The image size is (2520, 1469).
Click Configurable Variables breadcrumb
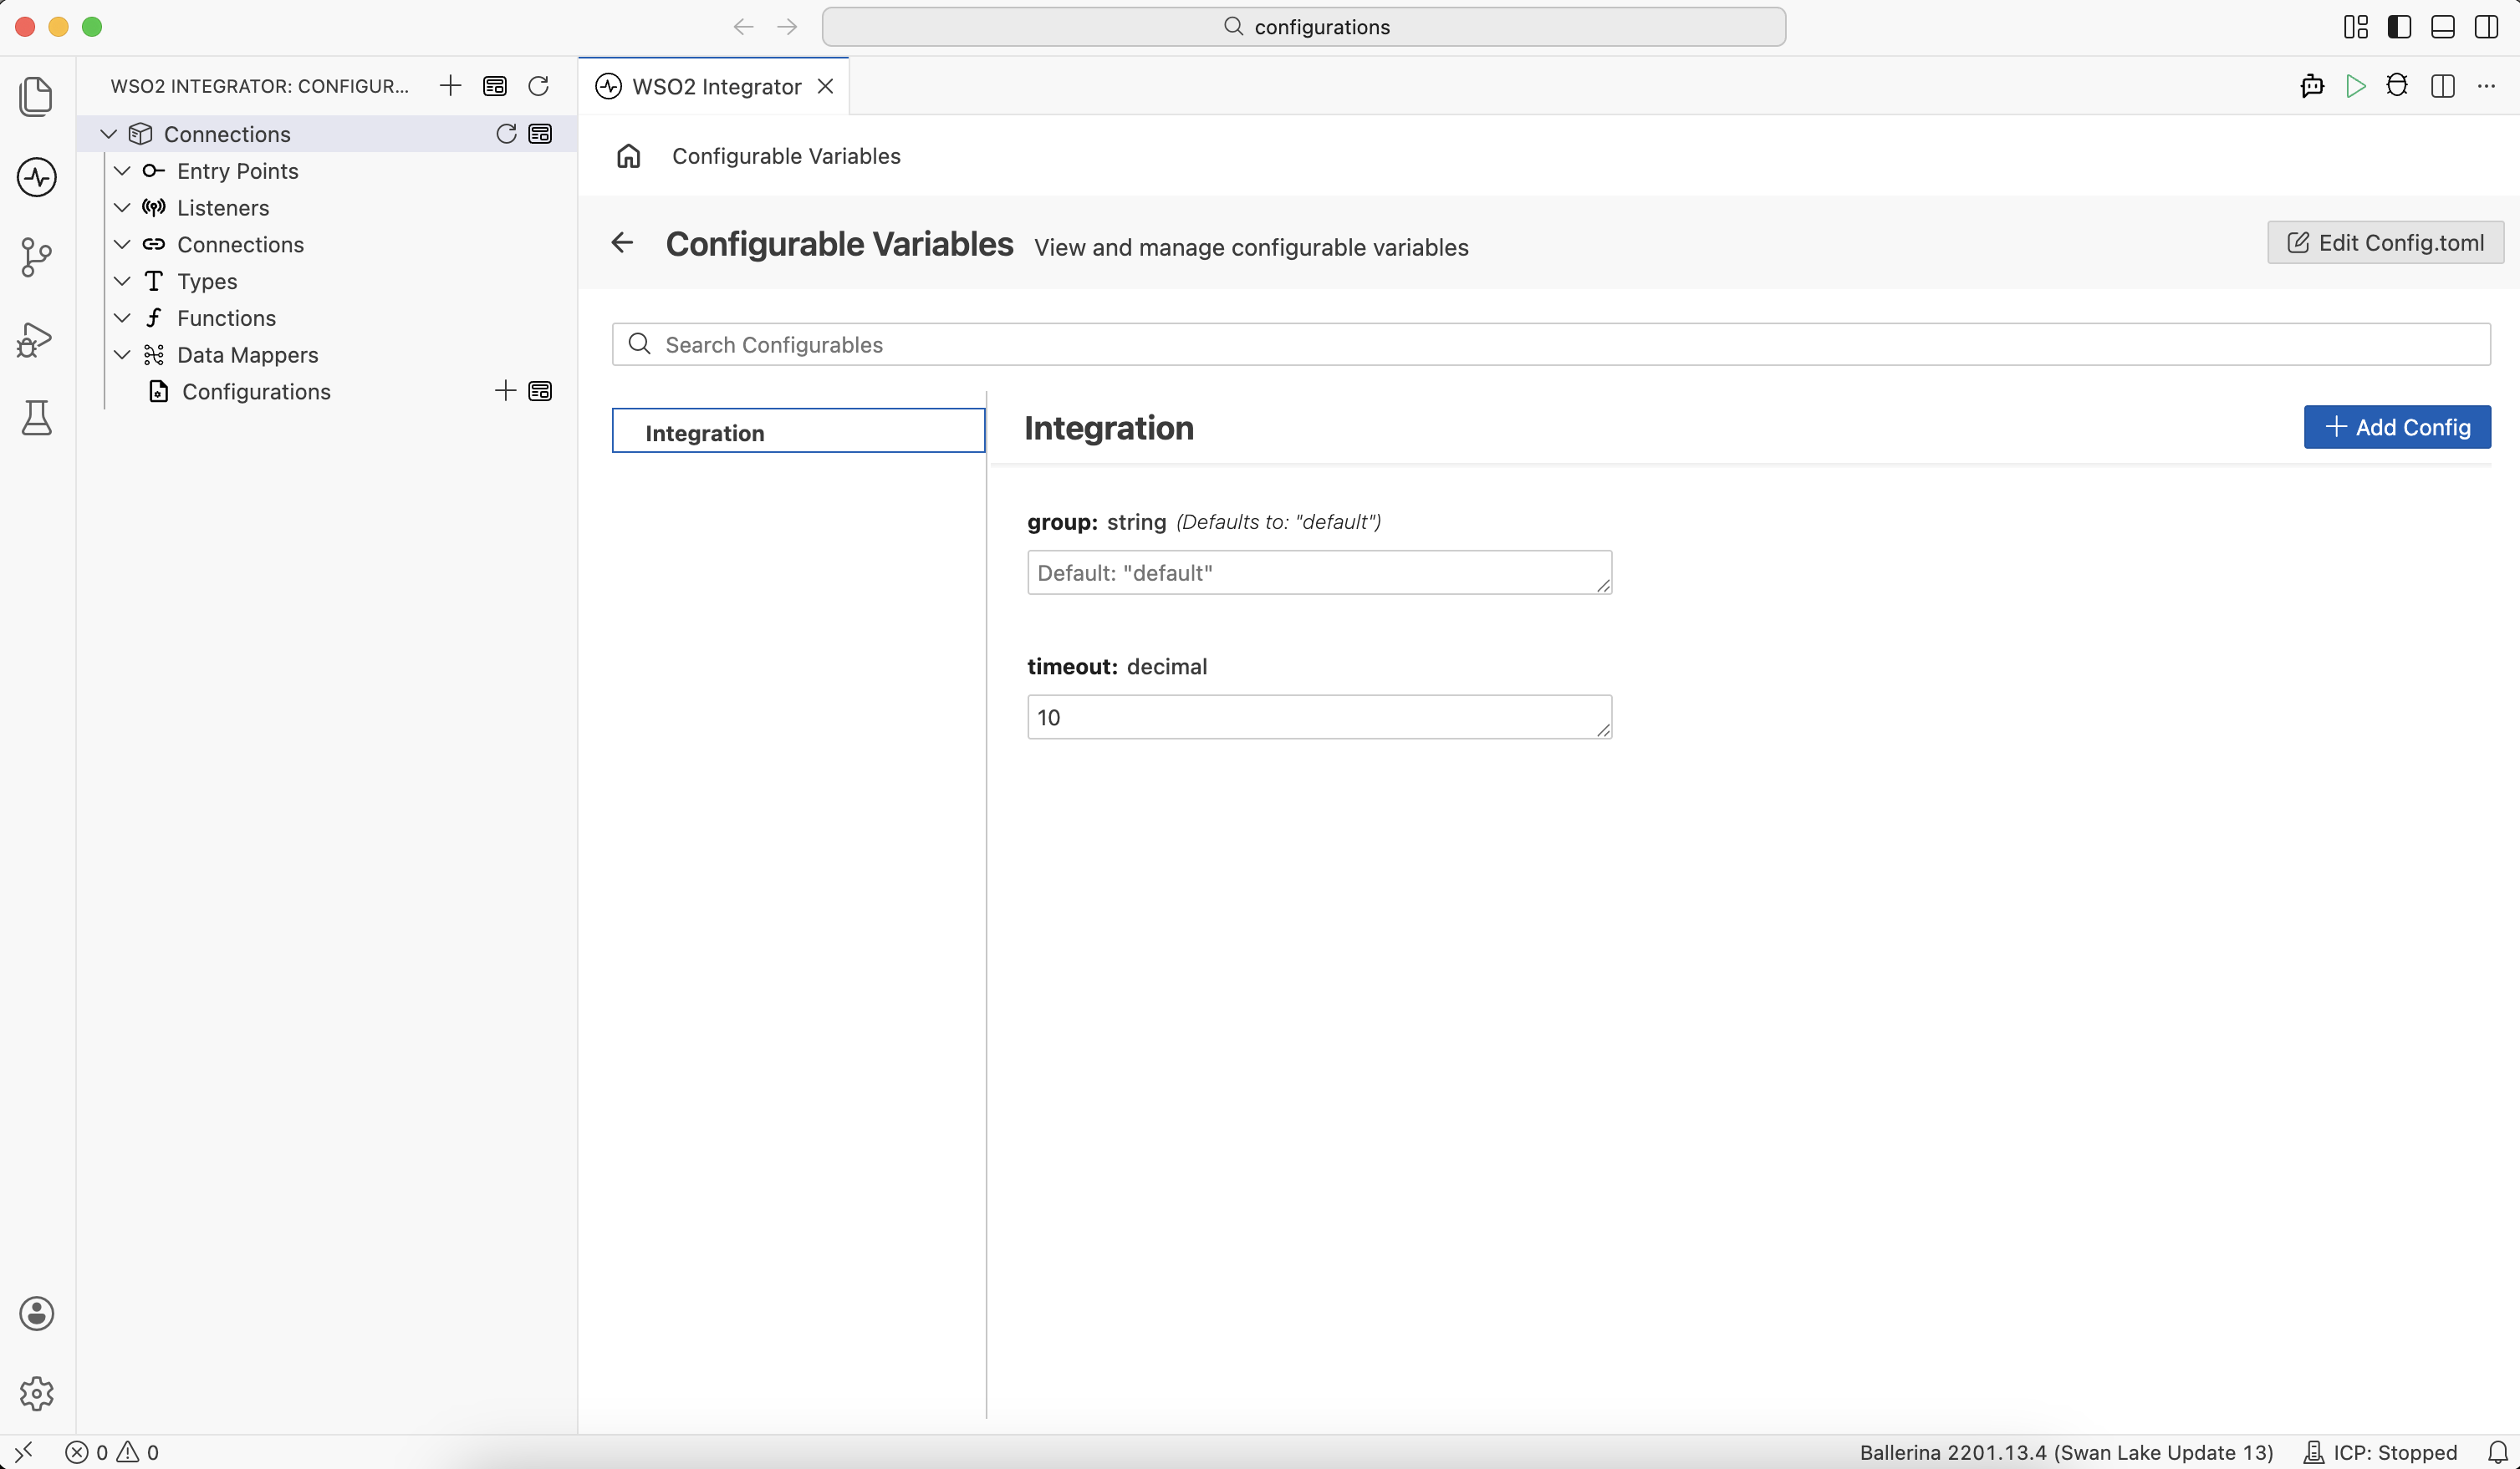[x=786, y=156]
